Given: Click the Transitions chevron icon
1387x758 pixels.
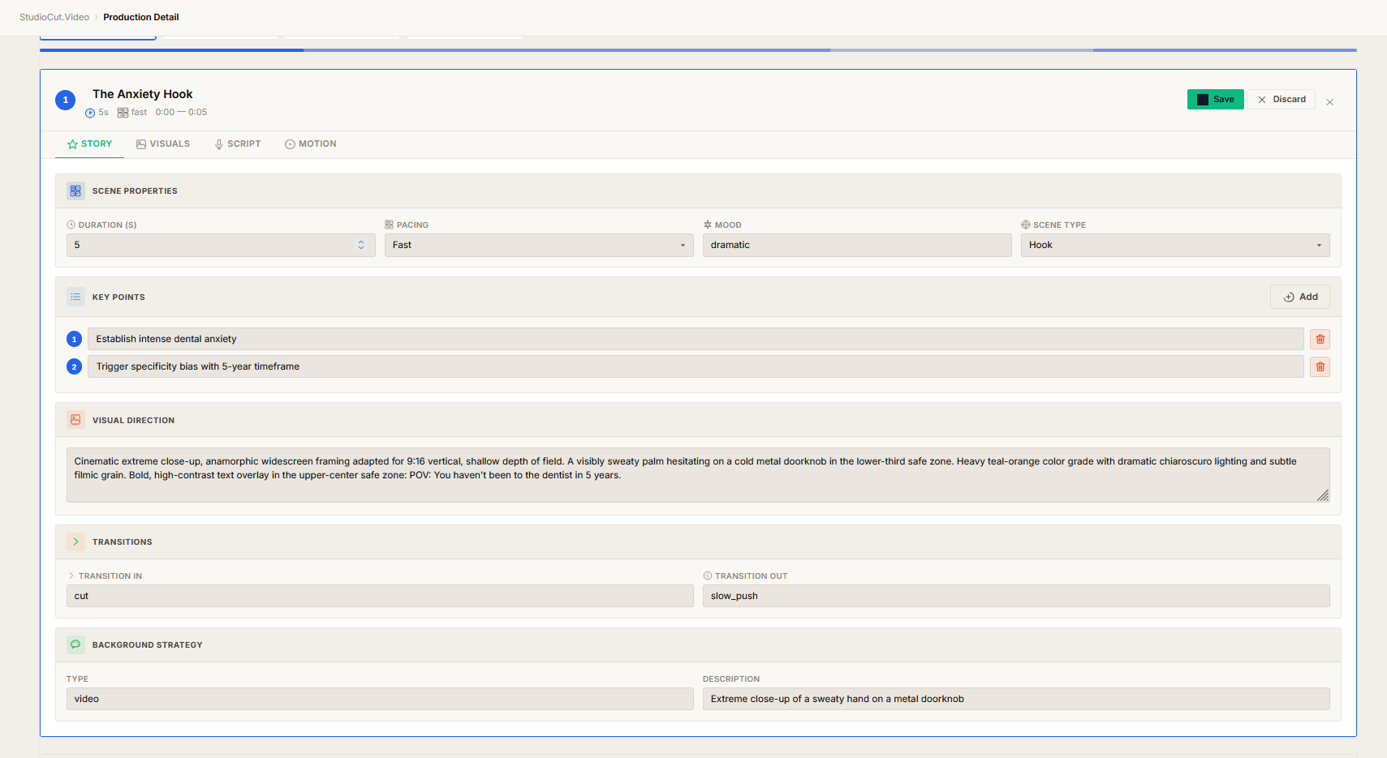Looking at the screenshot, I should [75, 542].
